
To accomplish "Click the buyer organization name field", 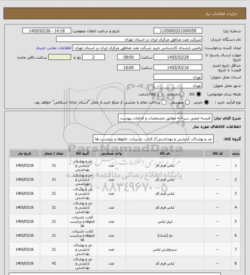I will (129, 39).
